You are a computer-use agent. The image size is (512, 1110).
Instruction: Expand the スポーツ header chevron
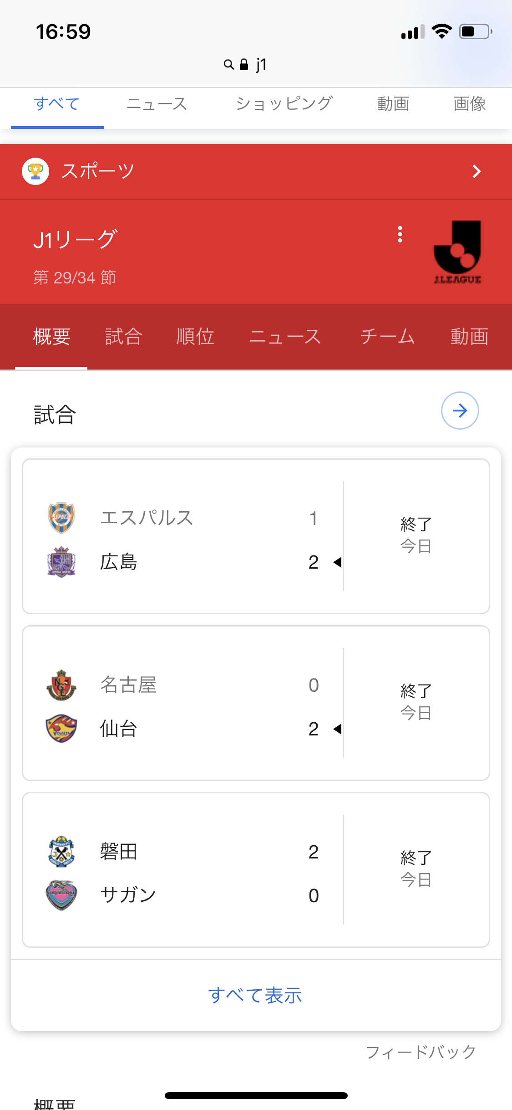click(x=477, y=171)
